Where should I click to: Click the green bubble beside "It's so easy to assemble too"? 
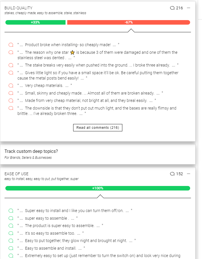(11, 233)
